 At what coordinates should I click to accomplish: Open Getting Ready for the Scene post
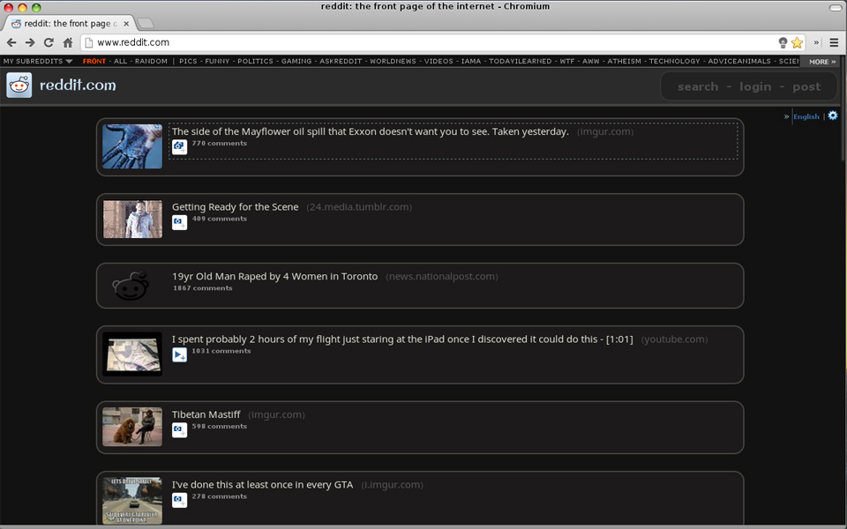235,207
